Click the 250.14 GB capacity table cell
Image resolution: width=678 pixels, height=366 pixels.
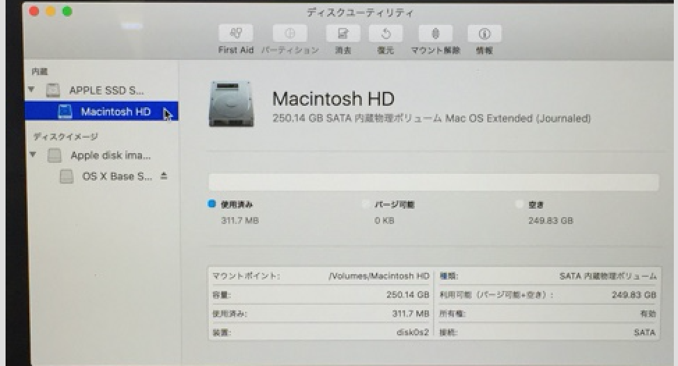tap(408, 295)
